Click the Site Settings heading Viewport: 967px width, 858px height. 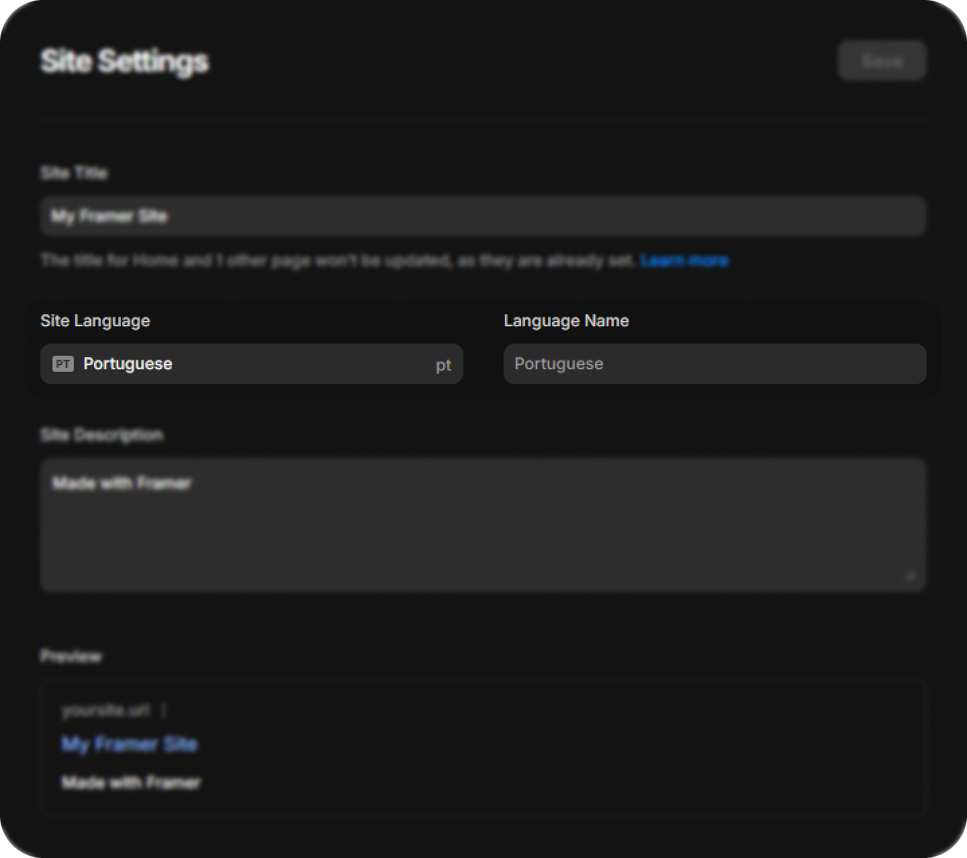124,61
